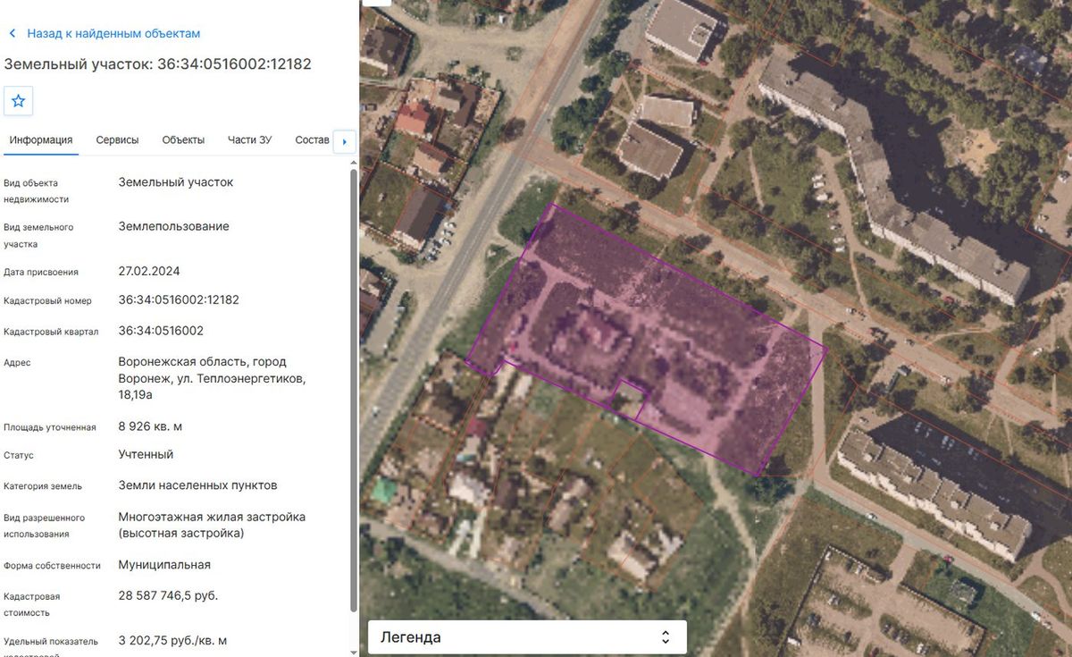This screenshot has width=1072, height=657.
Task: Go back via Назад к найденным объектам link
Action: pos(113,34)
